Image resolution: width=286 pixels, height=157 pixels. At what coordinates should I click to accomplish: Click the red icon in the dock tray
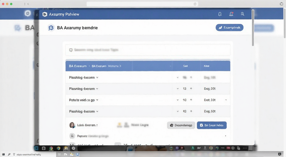coord(228,148)
